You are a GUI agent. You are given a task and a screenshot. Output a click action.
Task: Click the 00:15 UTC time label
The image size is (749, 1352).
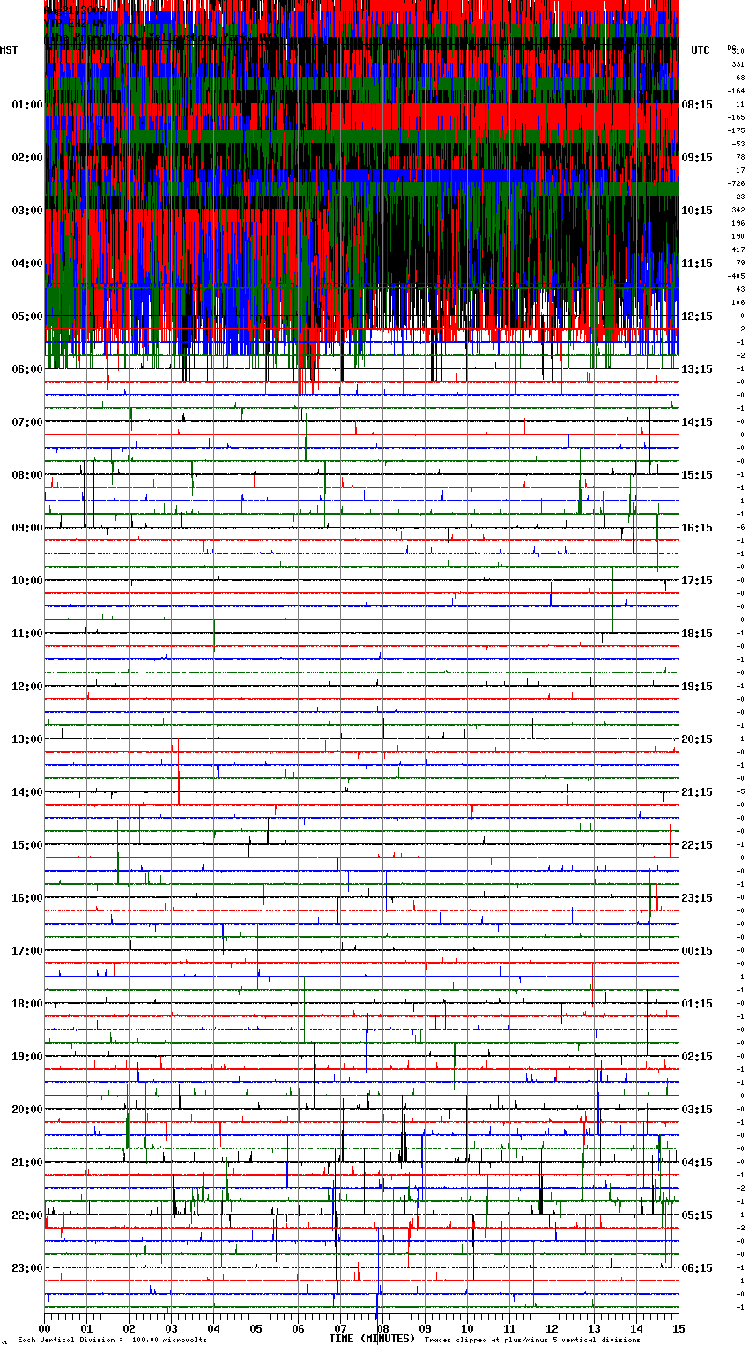pyautogui.click(x=696, y=951)
